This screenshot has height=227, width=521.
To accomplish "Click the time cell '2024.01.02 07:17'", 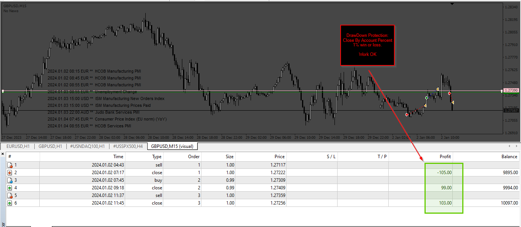I will [108, 173].
